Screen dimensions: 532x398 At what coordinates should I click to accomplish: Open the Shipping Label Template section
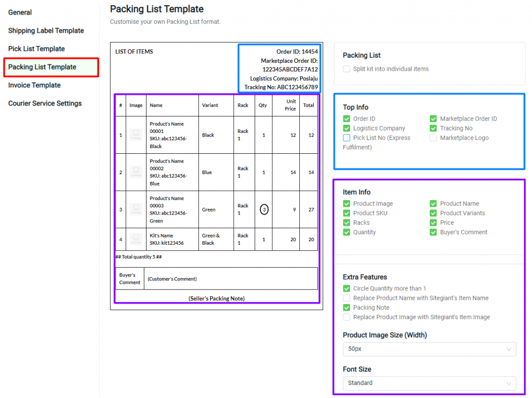[46, 30]
